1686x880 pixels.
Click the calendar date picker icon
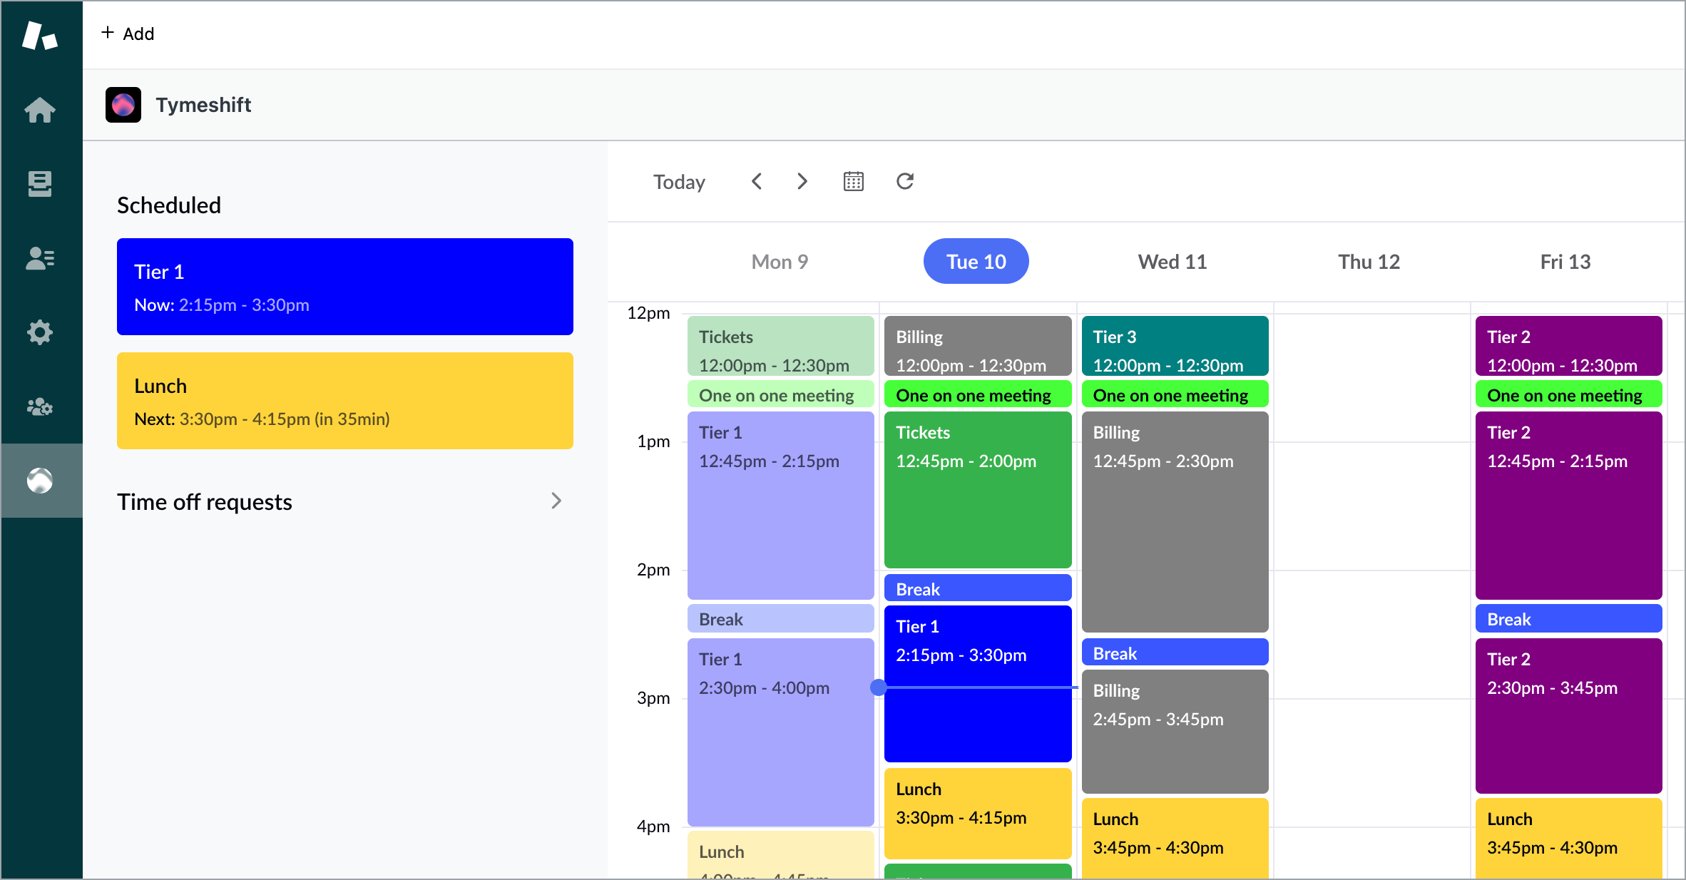pyautogui.click(x=853, y=181)
